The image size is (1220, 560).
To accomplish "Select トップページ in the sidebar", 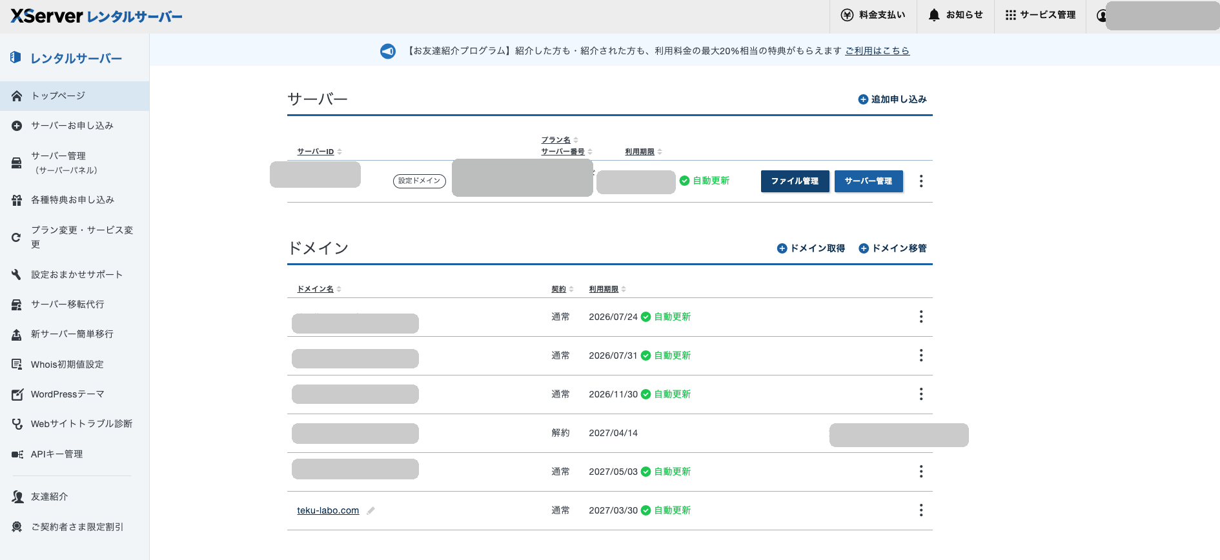I will click(x=74, y=96).
